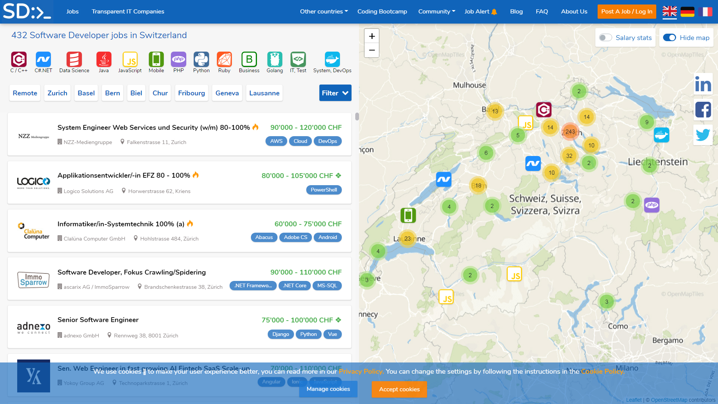The image size is (718, 404).
Task: Open the Other countries dropdown
Action: click(x=324, y=12)
